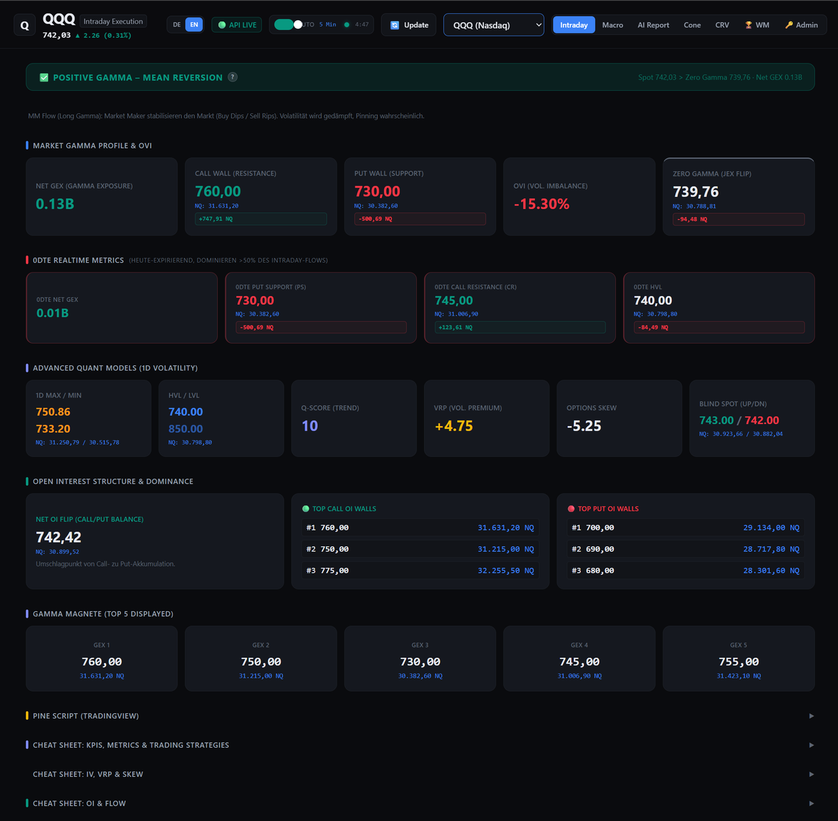Click the refresh icon in the Update button
The image size is (838, 821).
[x=395, y=25]
